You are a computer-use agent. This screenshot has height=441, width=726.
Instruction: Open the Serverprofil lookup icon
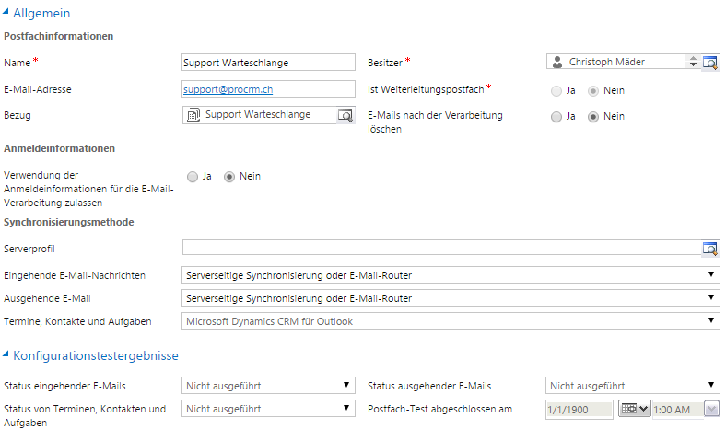710,249
